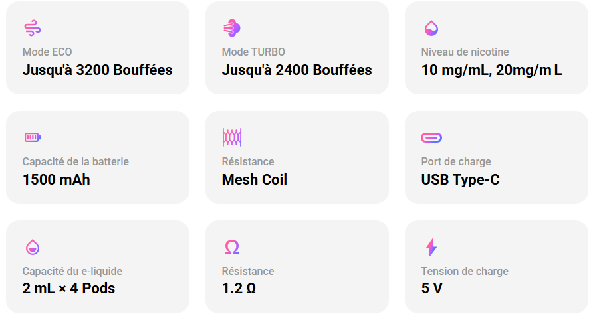The image size is (595, 316).
Task: Click the 'Mesh Coil' specification text
Action: coord(254,180)
